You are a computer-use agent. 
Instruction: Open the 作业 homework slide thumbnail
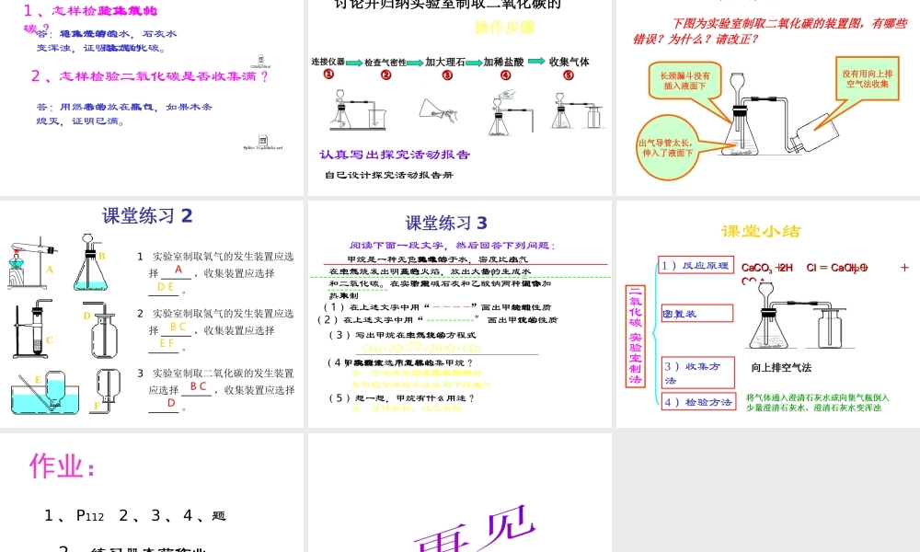click(152, 493)
